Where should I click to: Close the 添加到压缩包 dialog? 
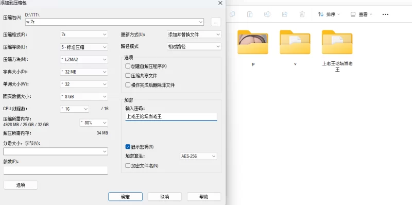pos(220,3)
